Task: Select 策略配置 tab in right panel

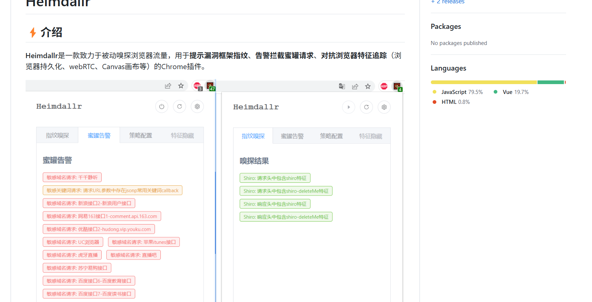Action: (x=331, y=136)
